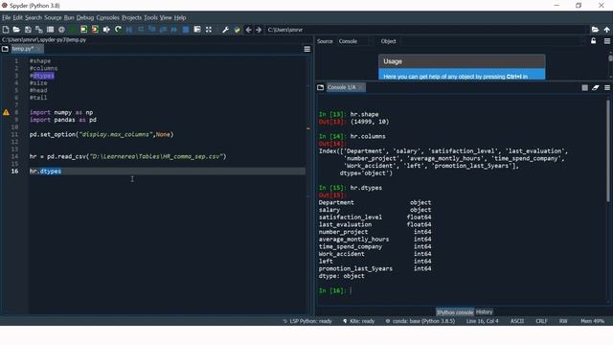Click conda: base (Python 3.8.5) status
Viewport: 613px width, 345px height.
click(x=420, y=321)
